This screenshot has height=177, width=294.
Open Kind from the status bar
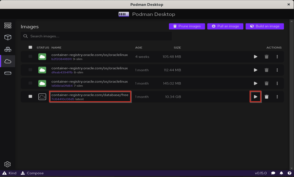click(10, 173)
